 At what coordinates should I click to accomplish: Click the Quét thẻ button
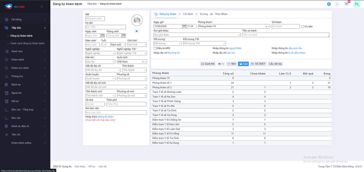pyautogui.click(x=208, y=64)
